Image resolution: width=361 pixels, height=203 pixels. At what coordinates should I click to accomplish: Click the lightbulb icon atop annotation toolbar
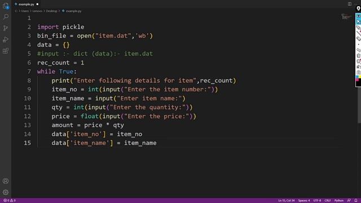point(358,9)
